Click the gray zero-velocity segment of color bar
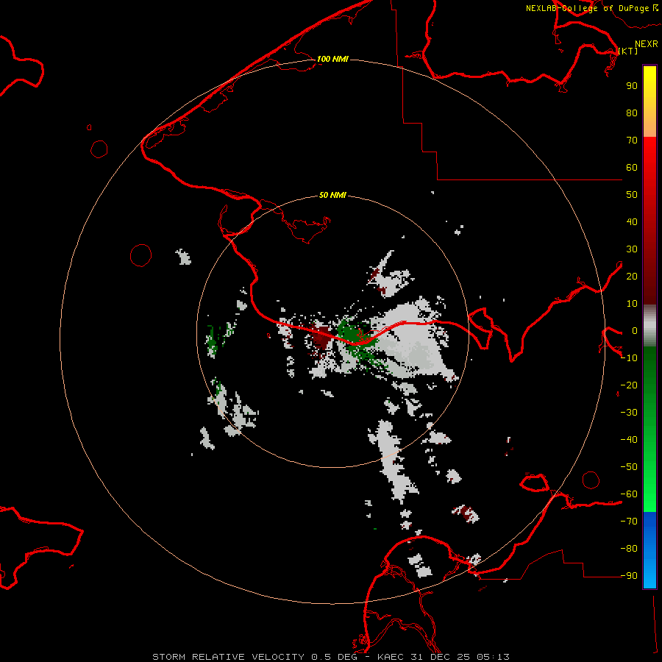The height and width of the screenshot is (662, 662). tap(649, 326)
